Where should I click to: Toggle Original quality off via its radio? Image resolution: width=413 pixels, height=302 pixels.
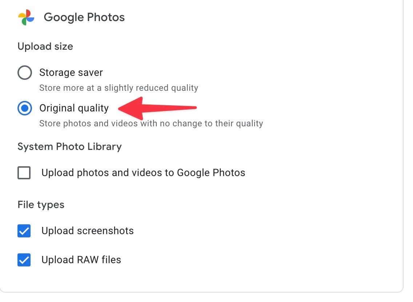coord(24,108)
